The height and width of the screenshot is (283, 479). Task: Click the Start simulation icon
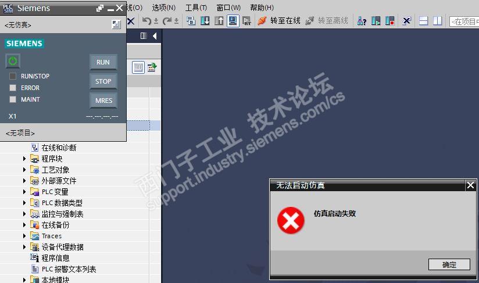point(233,21)
